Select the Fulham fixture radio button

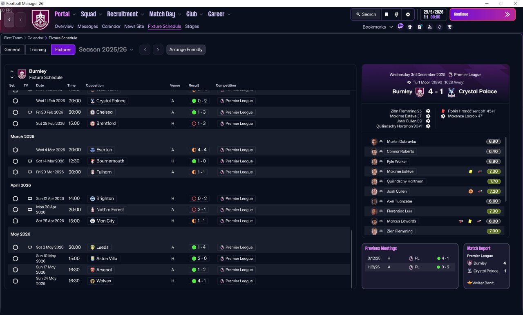16,172
